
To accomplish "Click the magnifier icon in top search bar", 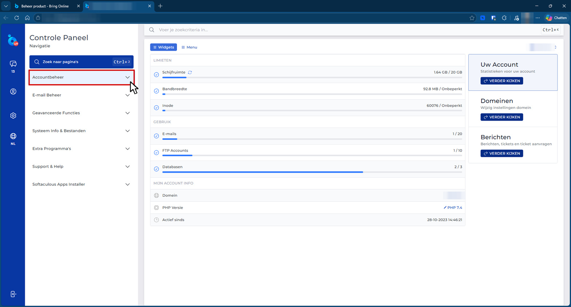I will (x=152, y=30).
